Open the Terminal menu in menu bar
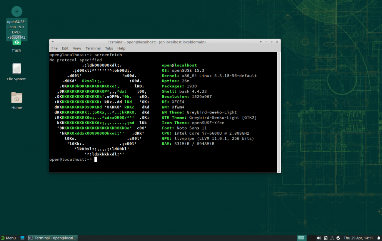Image resolution: width=382 pixels, height=241 pixels. [x=93, y=48]
